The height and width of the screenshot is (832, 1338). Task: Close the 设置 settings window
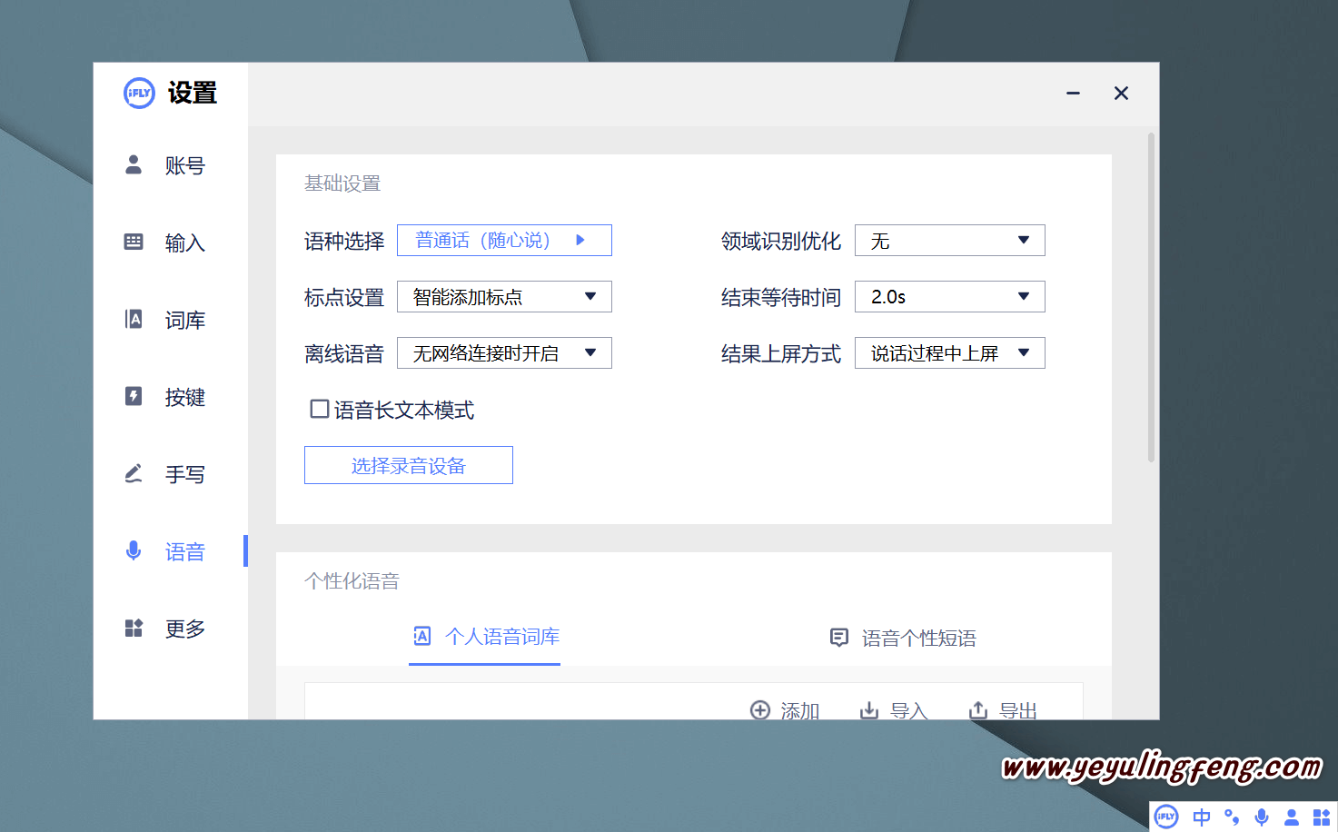tap(1121, 93)
